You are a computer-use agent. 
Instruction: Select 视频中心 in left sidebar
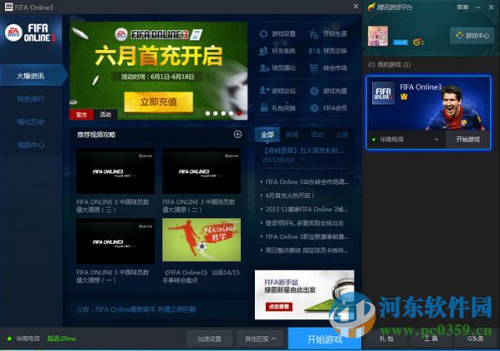click(x=31, y=145)
